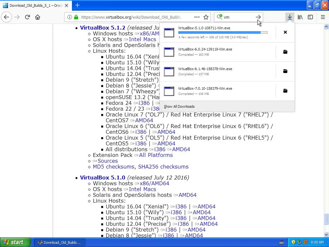Open the VirtualBox 5.1.2 heading link

pyautogui.click(x=102, y=28)
